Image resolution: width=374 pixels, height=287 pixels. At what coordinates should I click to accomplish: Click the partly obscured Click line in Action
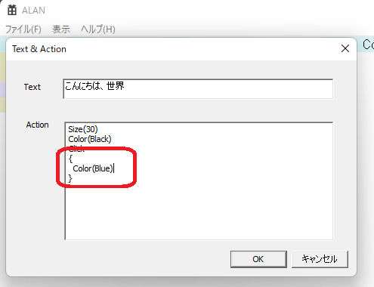(76, 149)
